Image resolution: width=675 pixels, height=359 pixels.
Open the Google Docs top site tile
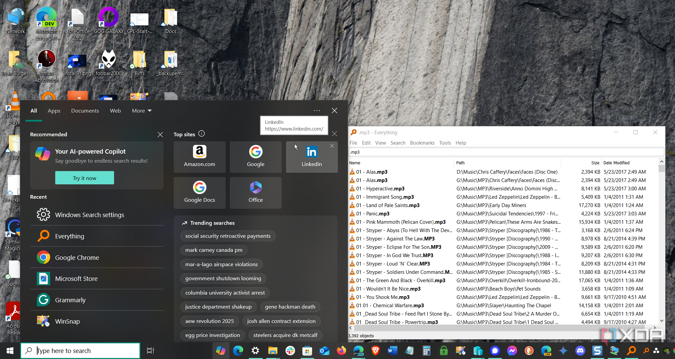(199, 192)
